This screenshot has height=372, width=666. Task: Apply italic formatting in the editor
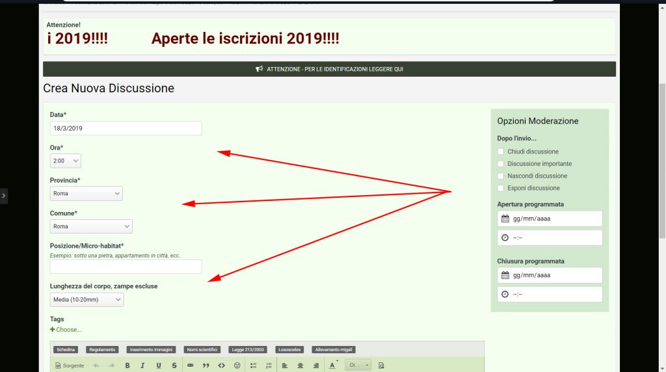[142, 365]
